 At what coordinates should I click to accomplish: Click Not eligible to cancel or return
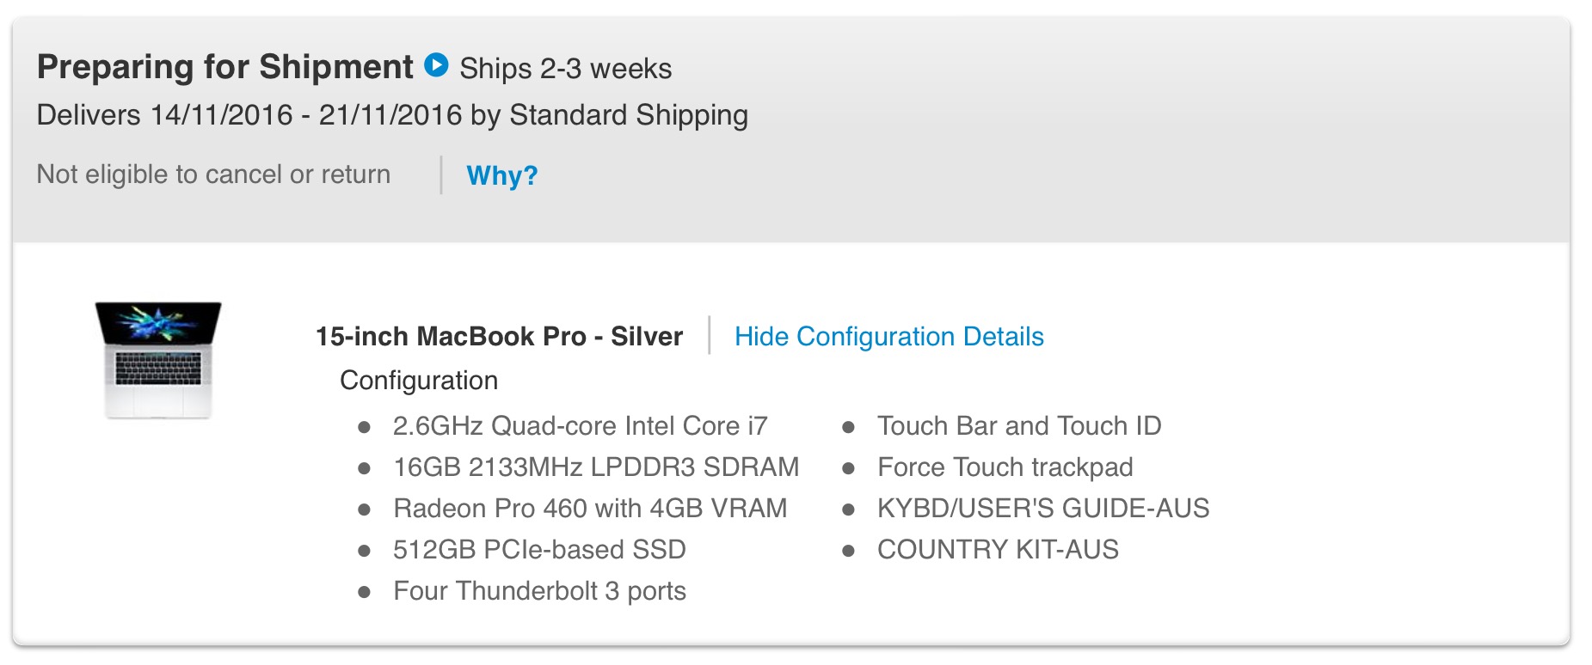point(213,174)
